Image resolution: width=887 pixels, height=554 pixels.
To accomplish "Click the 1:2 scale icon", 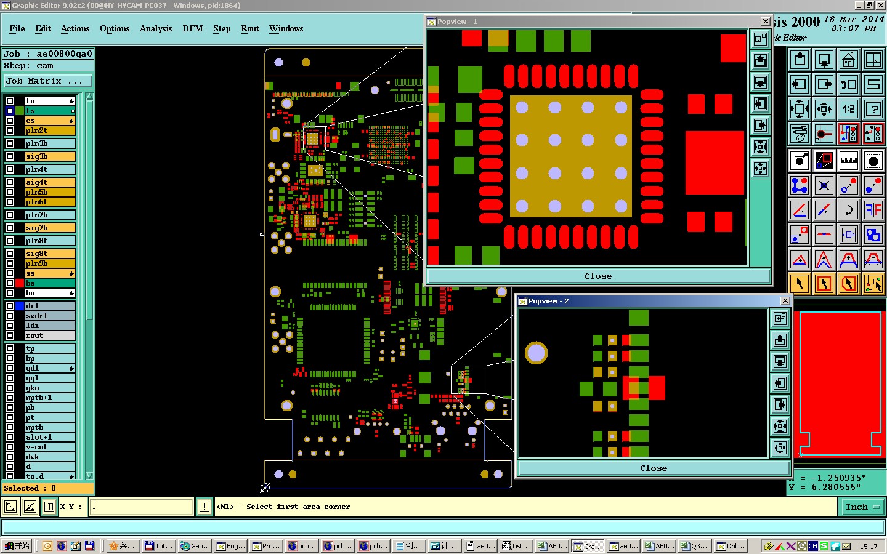I will pyautogui.click(x=849, y=110).
